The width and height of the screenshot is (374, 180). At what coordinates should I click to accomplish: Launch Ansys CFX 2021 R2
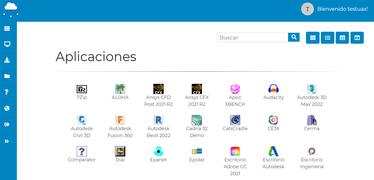[x=197, y=96]
